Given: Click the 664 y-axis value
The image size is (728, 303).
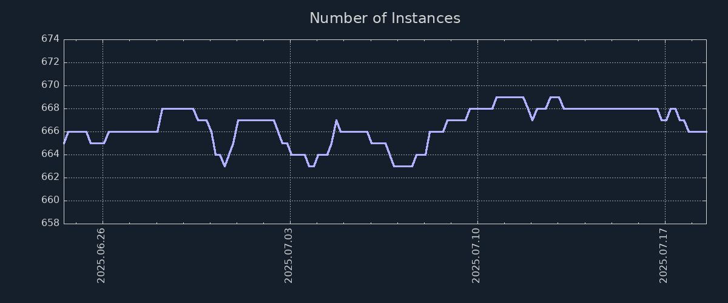Looking at the screenshot, I should tap(50, 154).
